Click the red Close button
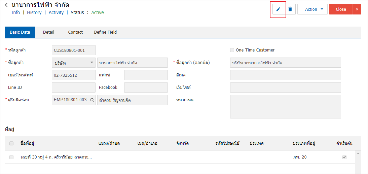Viewport: 368px width, 174px height. click(341, 9)
